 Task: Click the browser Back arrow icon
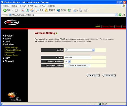pyautogui.click(x=5, y=10)
